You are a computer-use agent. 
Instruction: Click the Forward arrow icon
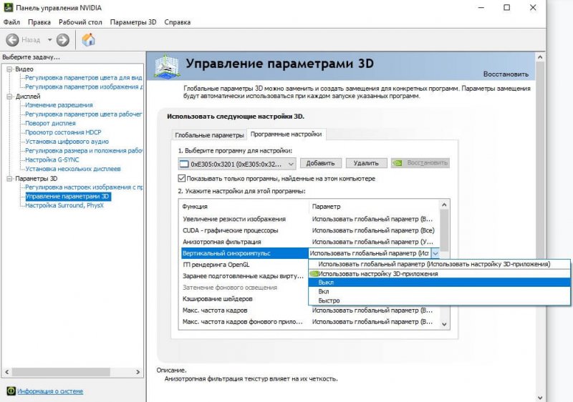(63, 40)
